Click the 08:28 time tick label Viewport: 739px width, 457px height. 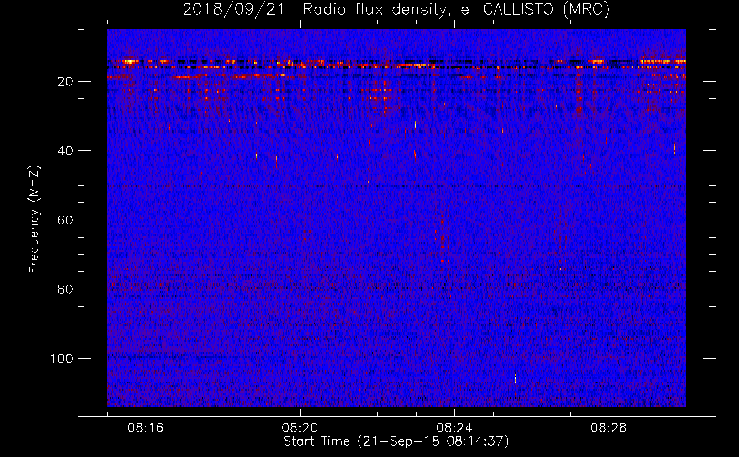coord(609,428)
